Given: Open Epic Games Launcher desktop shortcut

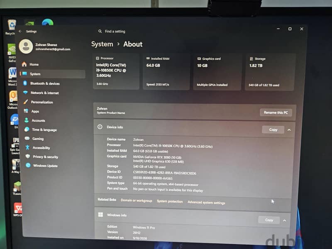Looking at the screenshot, I should 15,146.
